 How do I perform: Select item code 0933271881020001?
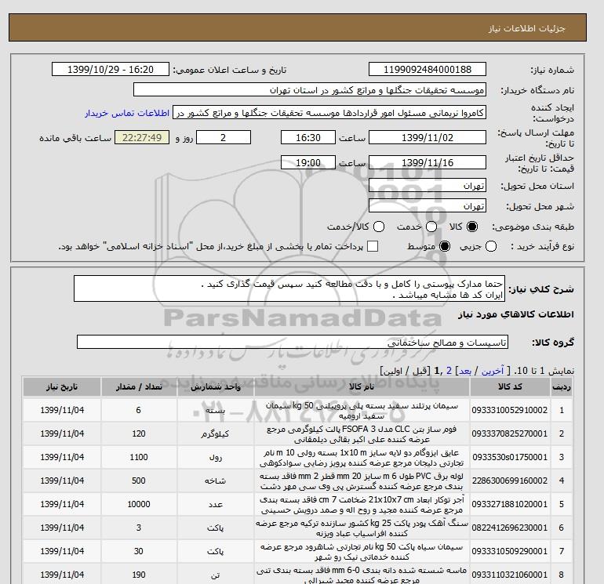click(510, 504)
